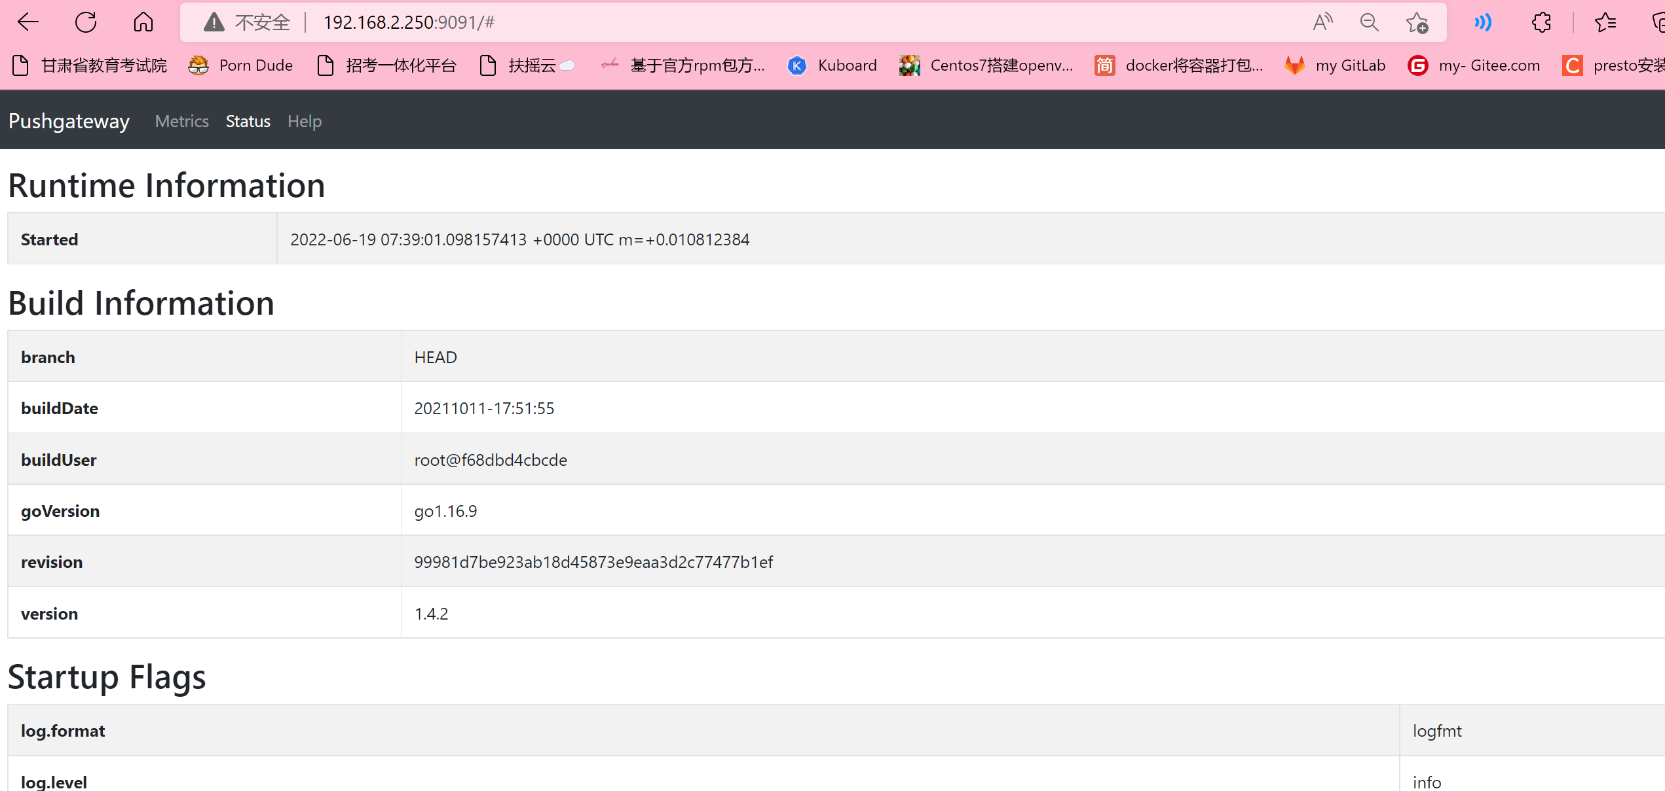This screenshot has height=791, width=1665.
Task: Open the Centos7搭建openv... bookmark
Action: (986, 65)
